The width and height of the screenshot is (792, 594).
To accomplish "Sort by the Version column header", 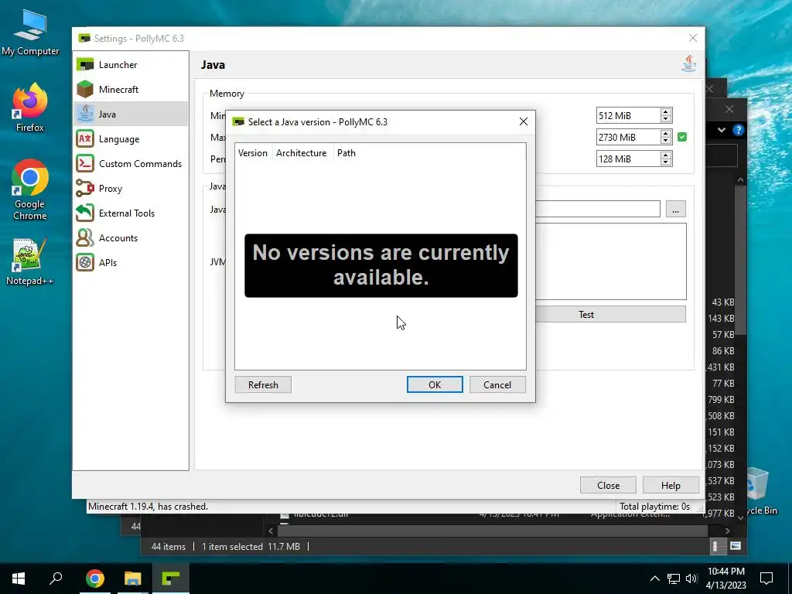I will coord(253,153).
